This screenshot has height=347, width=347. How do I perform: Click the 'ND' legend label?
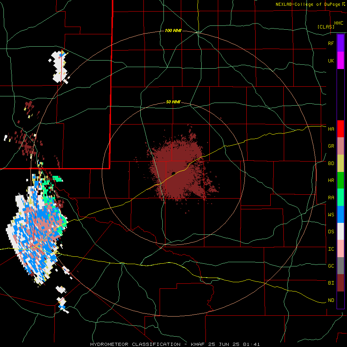331,300
